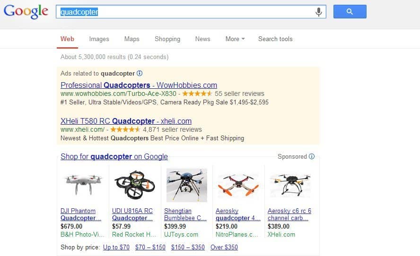The image size is (420, 256).
Task: Expand the More dropdown menu
Action: point(235,39)
